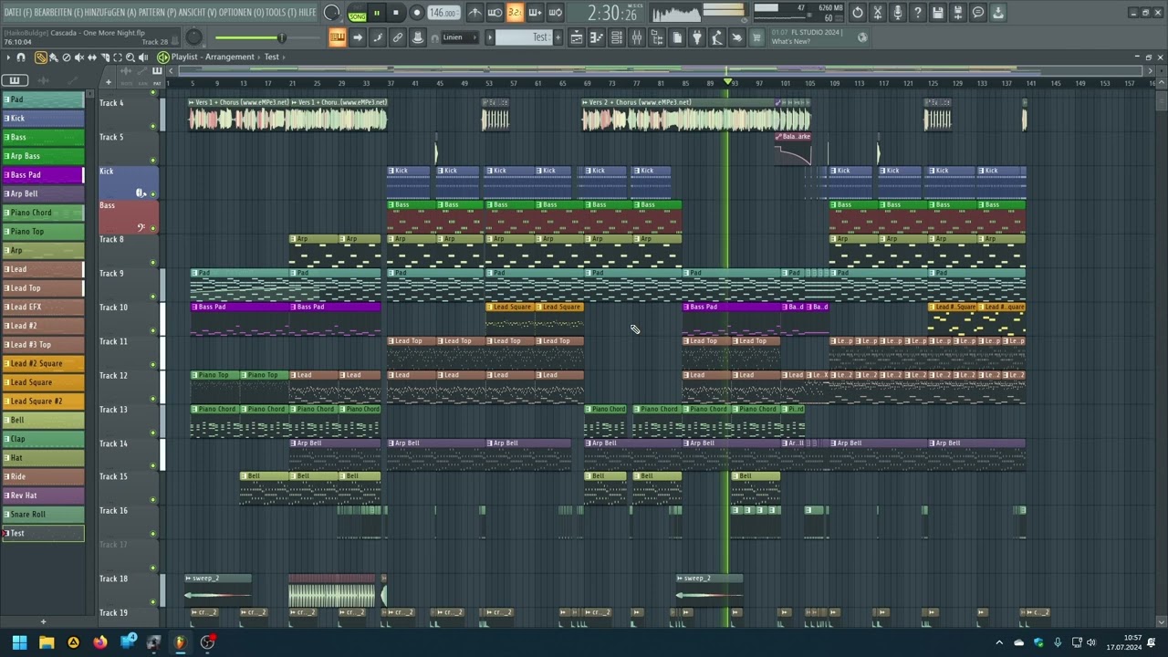Click one-click audio recording microphone icon
The height and width of the screenshot is (657, 1168).
(x=897, y=13)
